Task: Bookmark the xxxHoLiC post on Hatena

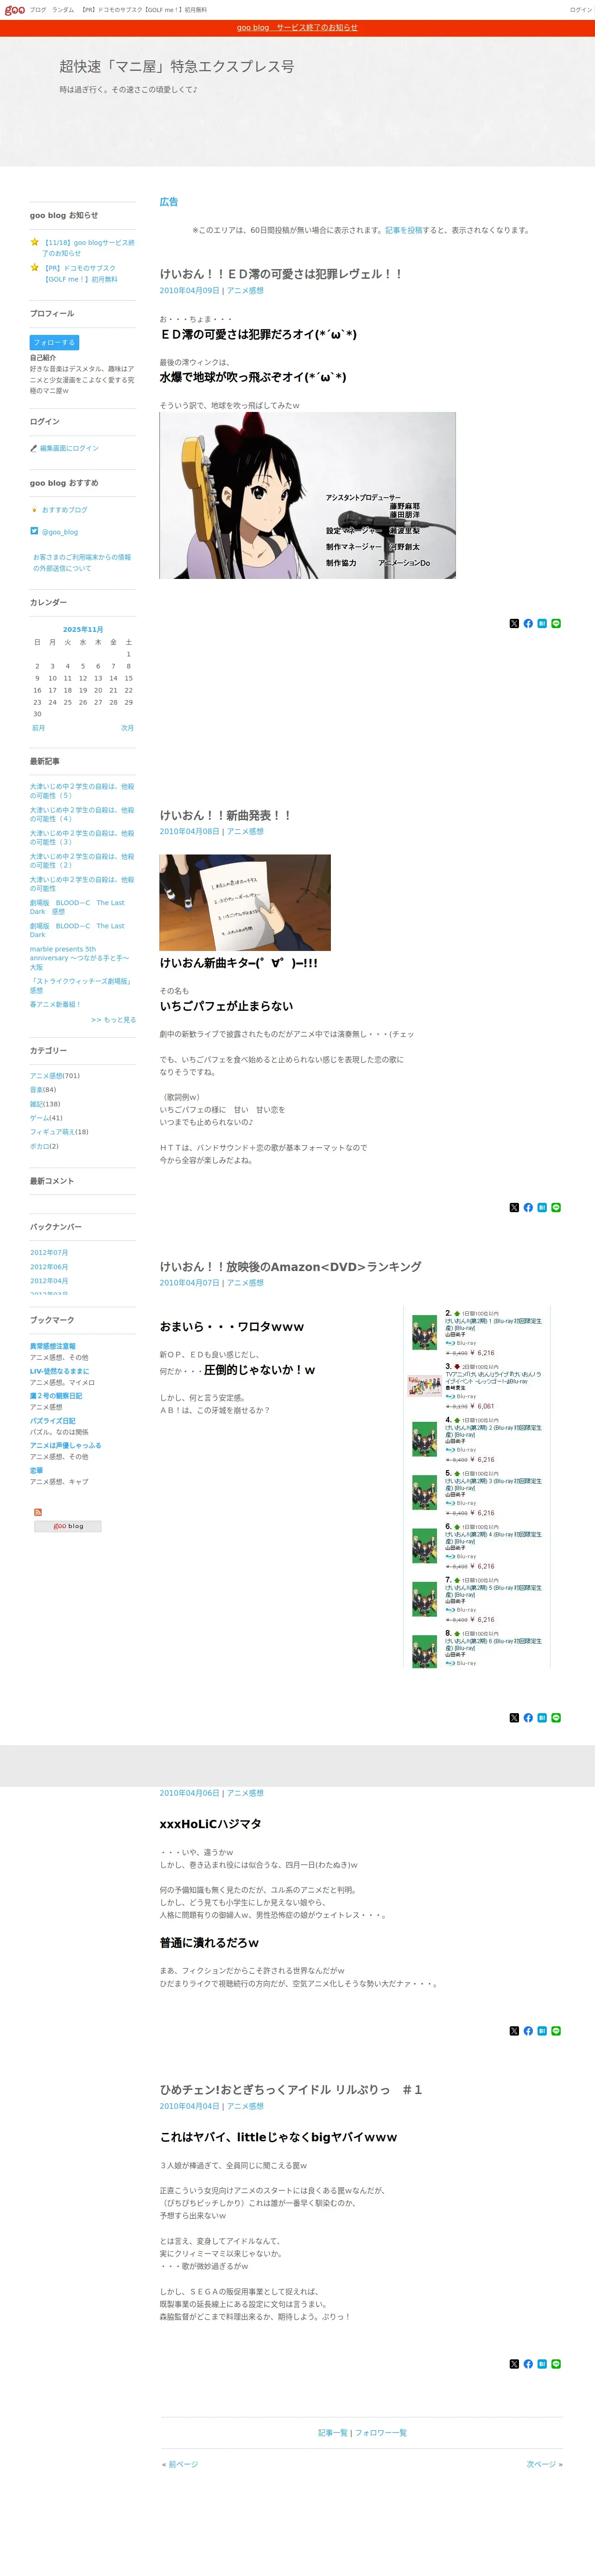Action: 542,2030
